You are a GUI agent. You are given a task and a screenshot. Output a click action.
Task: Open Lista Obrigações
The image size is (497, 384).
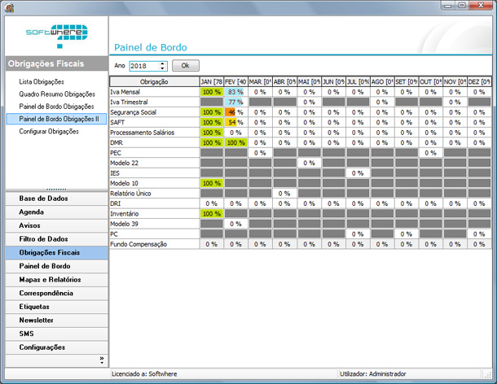pyautogui.click(x=42, y=81)
